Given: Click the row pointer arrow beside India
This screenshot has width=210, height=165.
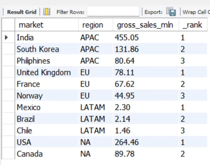Looking at the screenshot, I should (x=7, y=38).
